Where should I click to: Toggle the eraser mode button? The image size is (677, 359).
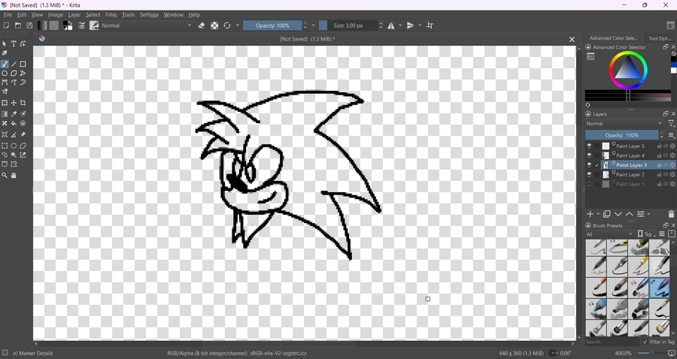tap(202, 26)
